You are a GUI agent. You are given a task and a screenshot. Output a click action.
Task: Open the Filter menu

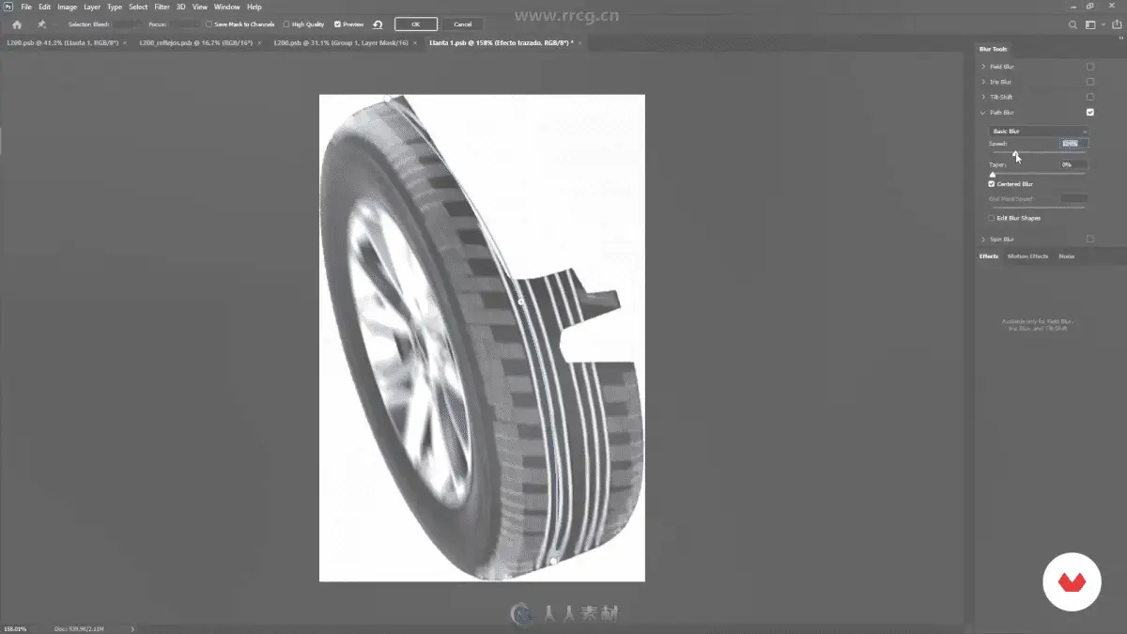162,7
